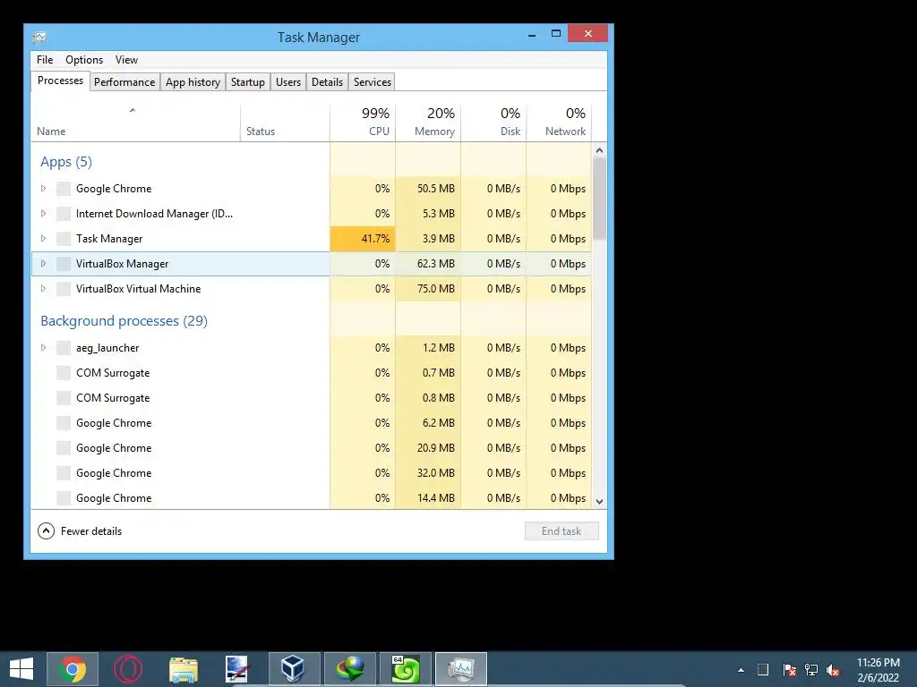Launch Opera browser from the taskbar
Image resolution: width=917 pixels, height=687 pixels.
click(128, 669)
